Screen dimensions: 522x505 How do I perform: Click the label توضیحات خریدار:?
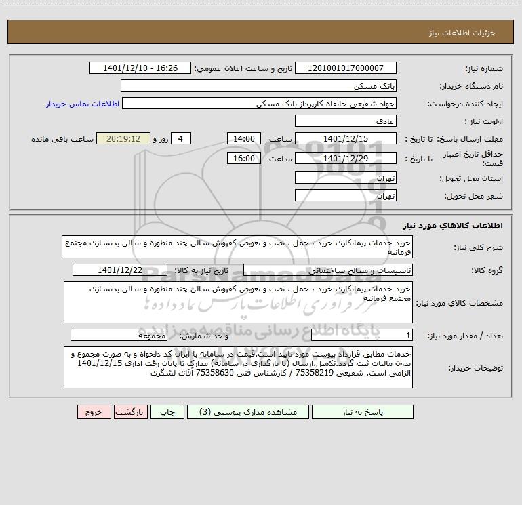pyautogui.click(x=475, y=368)
